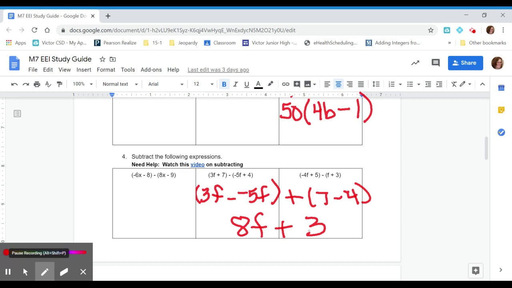The height and width of the screenshot is (288, 512).
Task: Open the File menu
Action: click(33, 70)
